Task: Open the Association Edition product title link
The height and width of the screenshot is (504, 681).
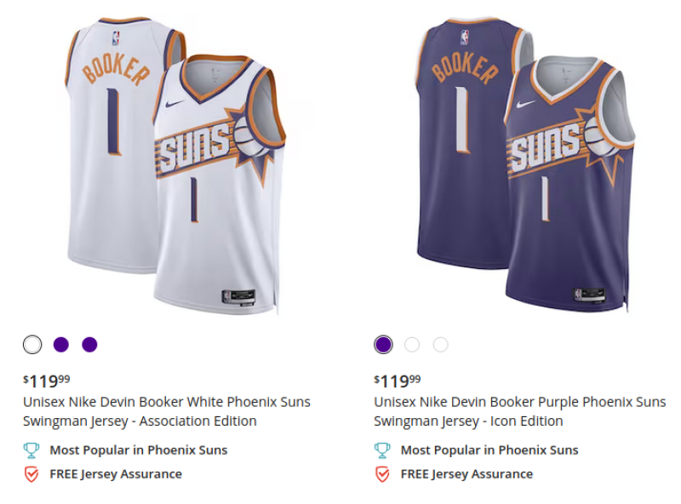Action: pos(165,411)
